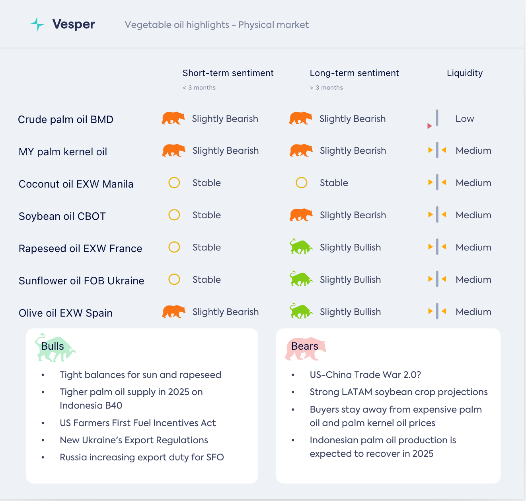Click Coconut oil short-term Stable circle
Viewport: 526px width, 501px height.
[174, 183]
